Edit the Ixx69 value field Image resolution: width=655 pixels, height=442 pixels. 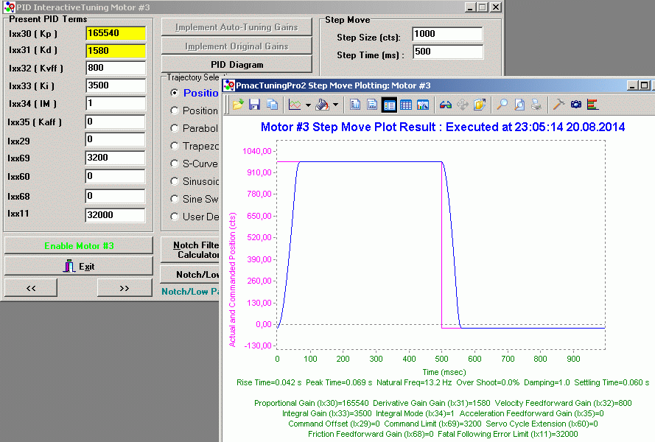[116, 158]
